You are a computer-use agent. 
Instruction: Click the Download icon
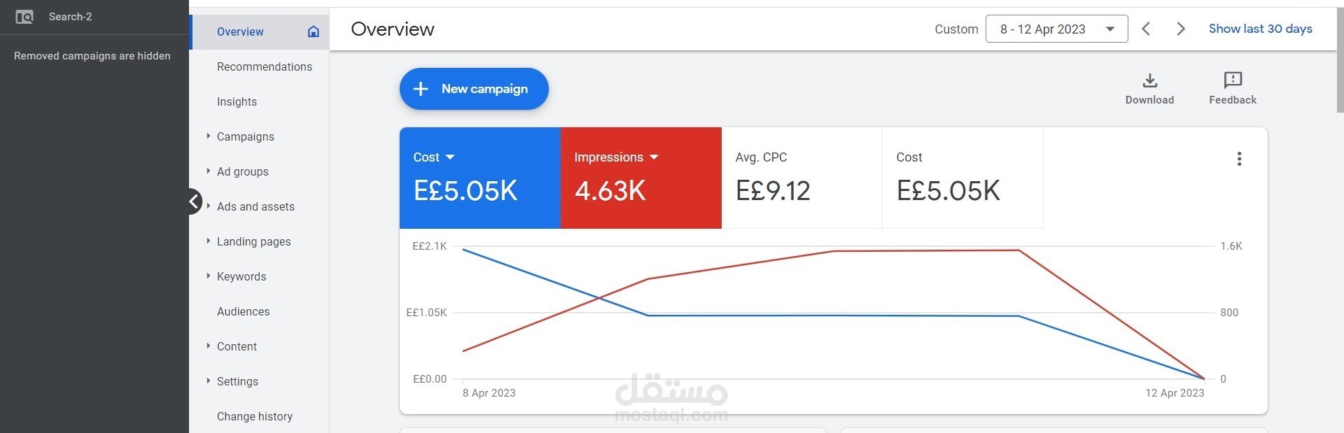[1149, 80]
